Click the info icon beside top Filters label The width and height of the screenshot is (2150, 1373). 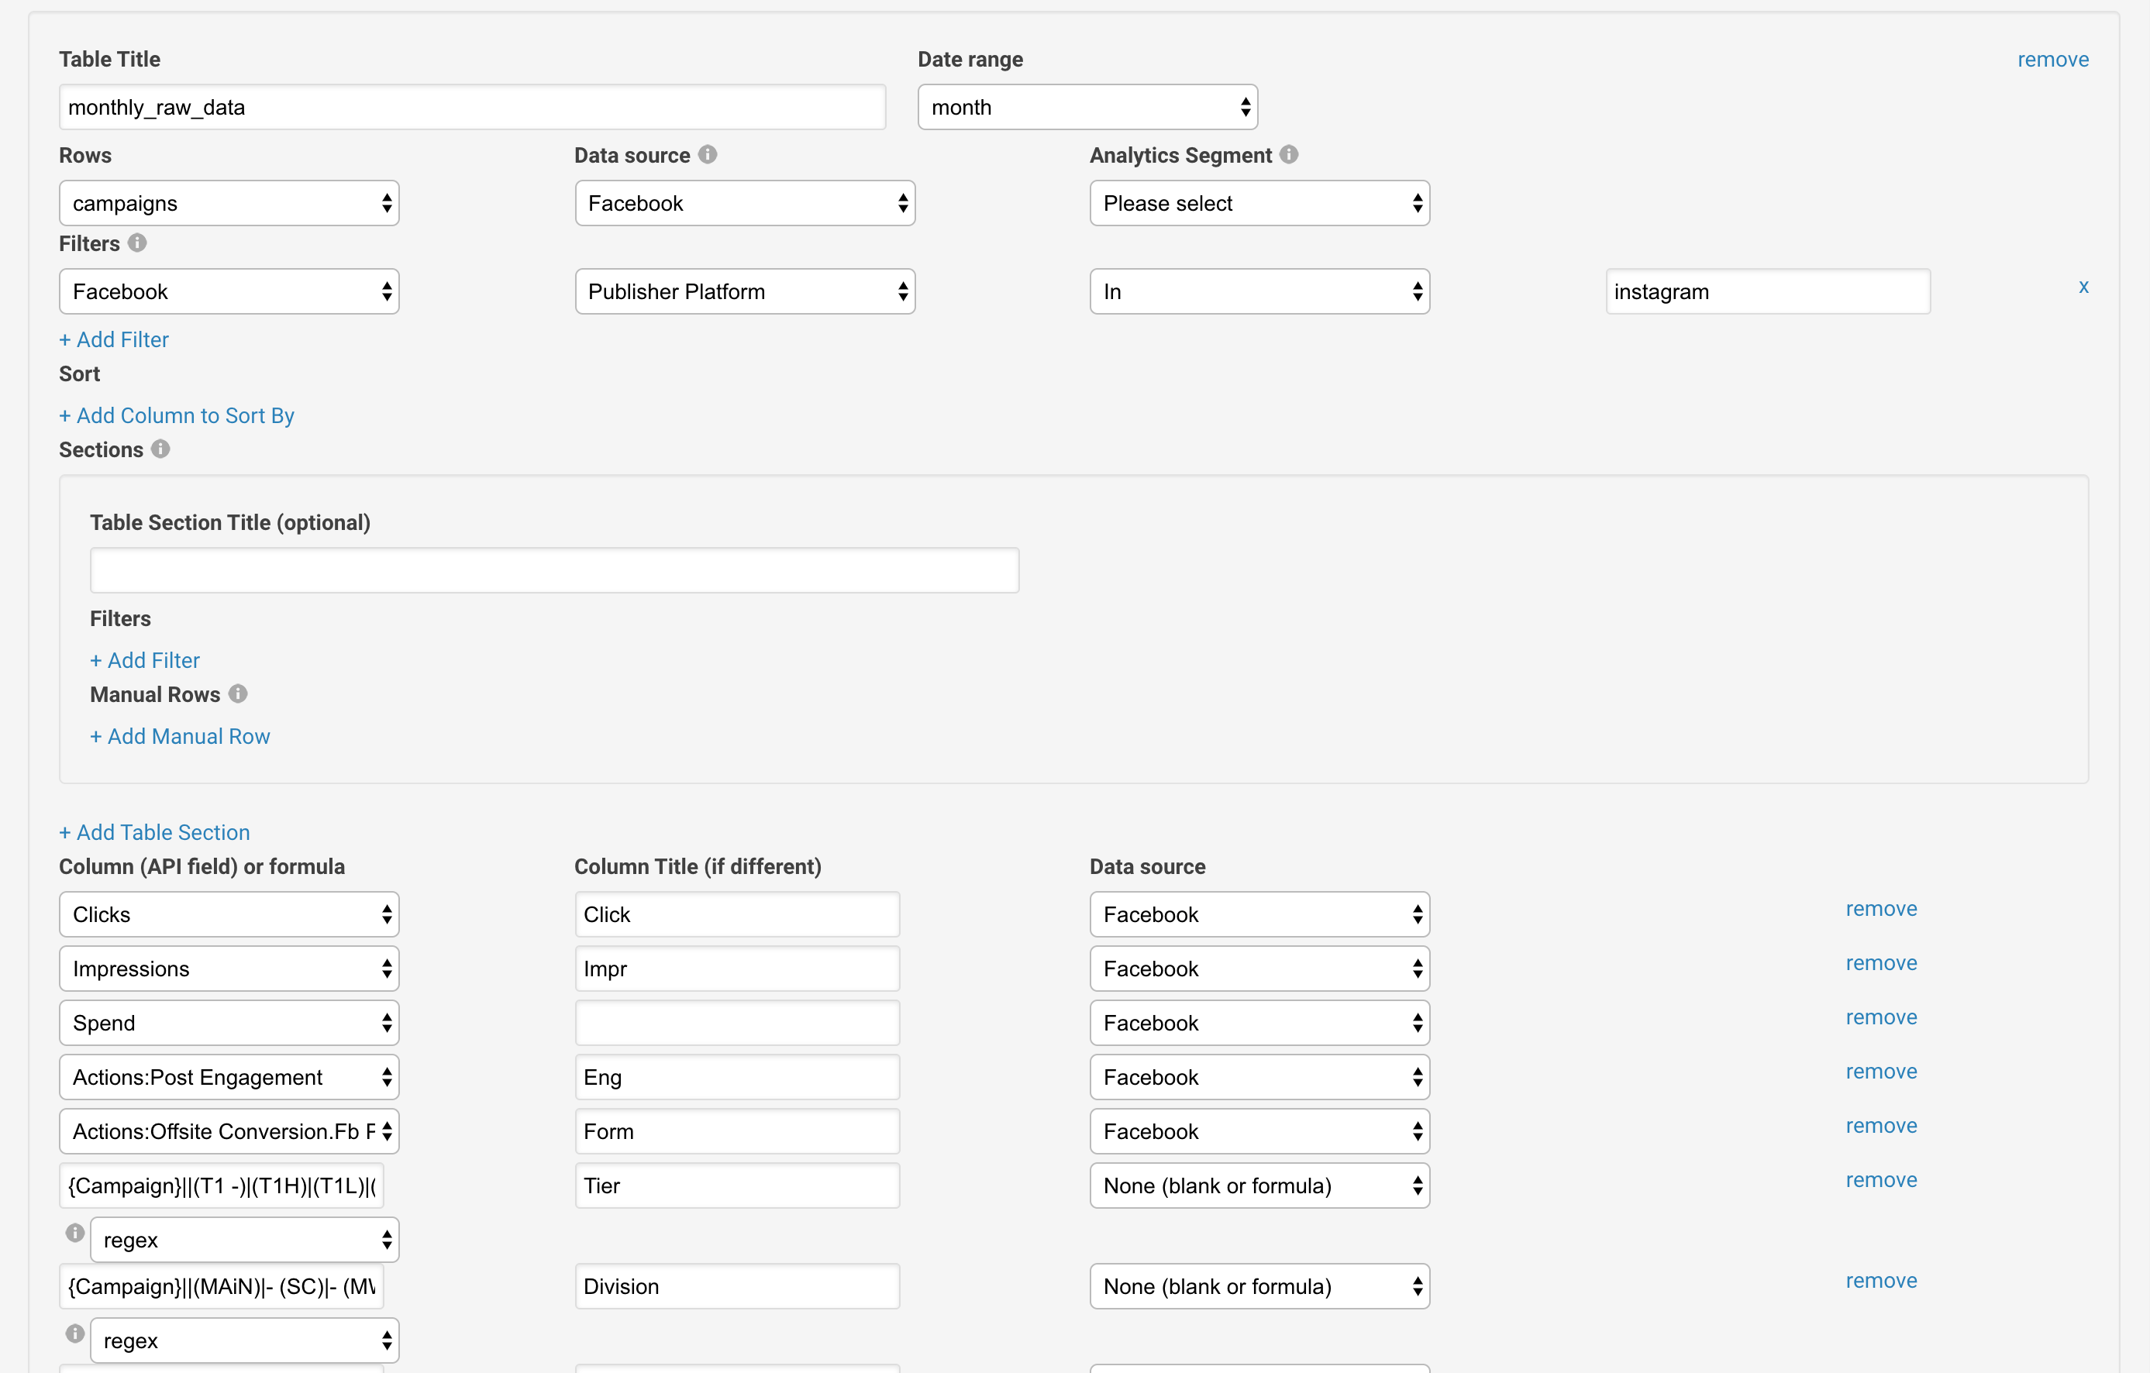136,243
